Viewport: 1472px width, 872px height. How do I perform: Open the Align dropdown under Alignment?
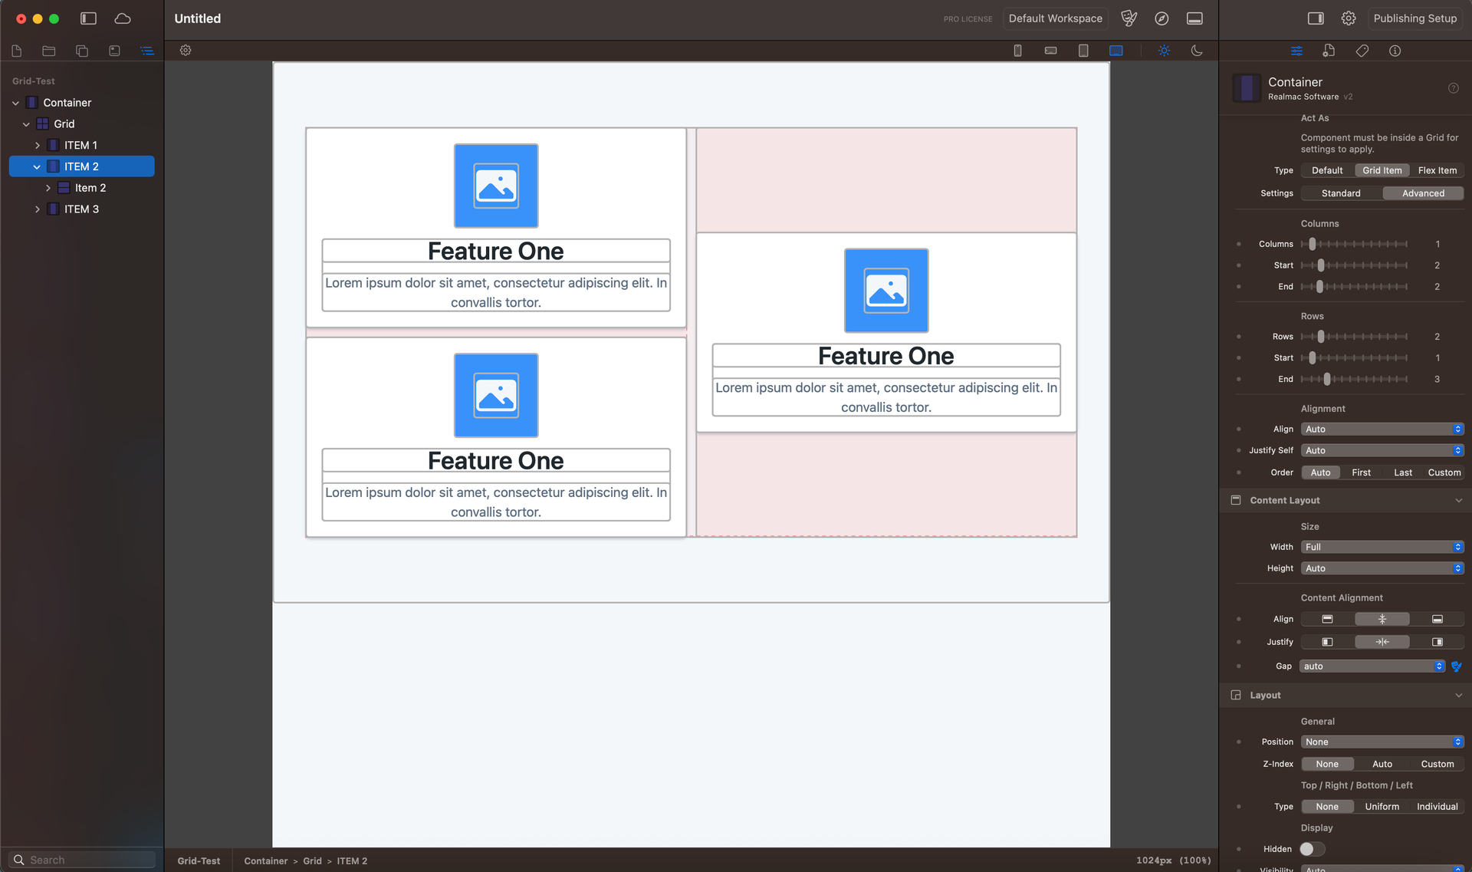pos(1382,429)
